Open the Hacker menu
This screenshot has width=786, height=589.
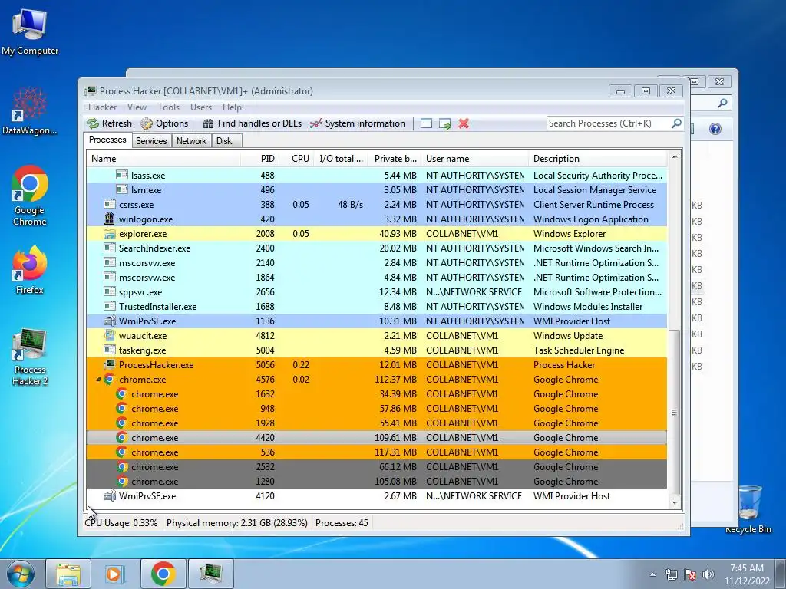coord(102,107)
